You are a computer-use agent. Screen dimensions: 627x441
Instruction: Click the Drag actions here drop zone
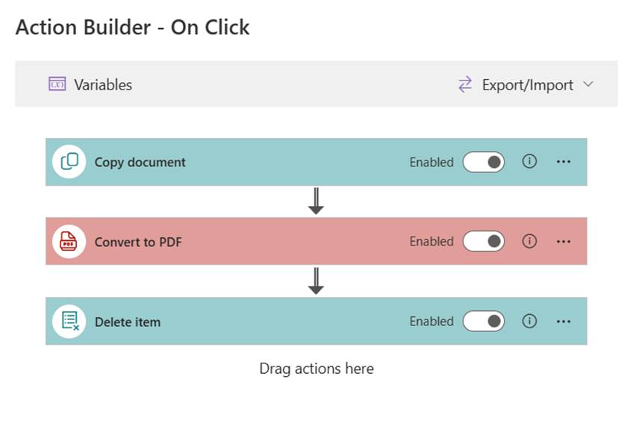316,369
